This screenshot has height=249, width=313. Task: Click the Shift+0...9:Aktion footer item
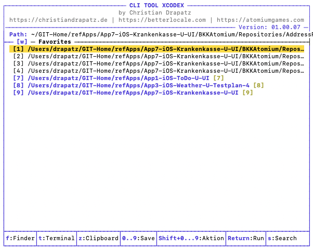tap(191, 238)
